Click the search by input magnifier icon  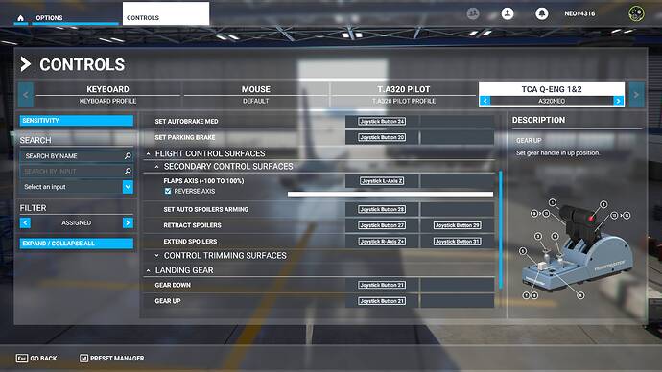pos(128,172)
